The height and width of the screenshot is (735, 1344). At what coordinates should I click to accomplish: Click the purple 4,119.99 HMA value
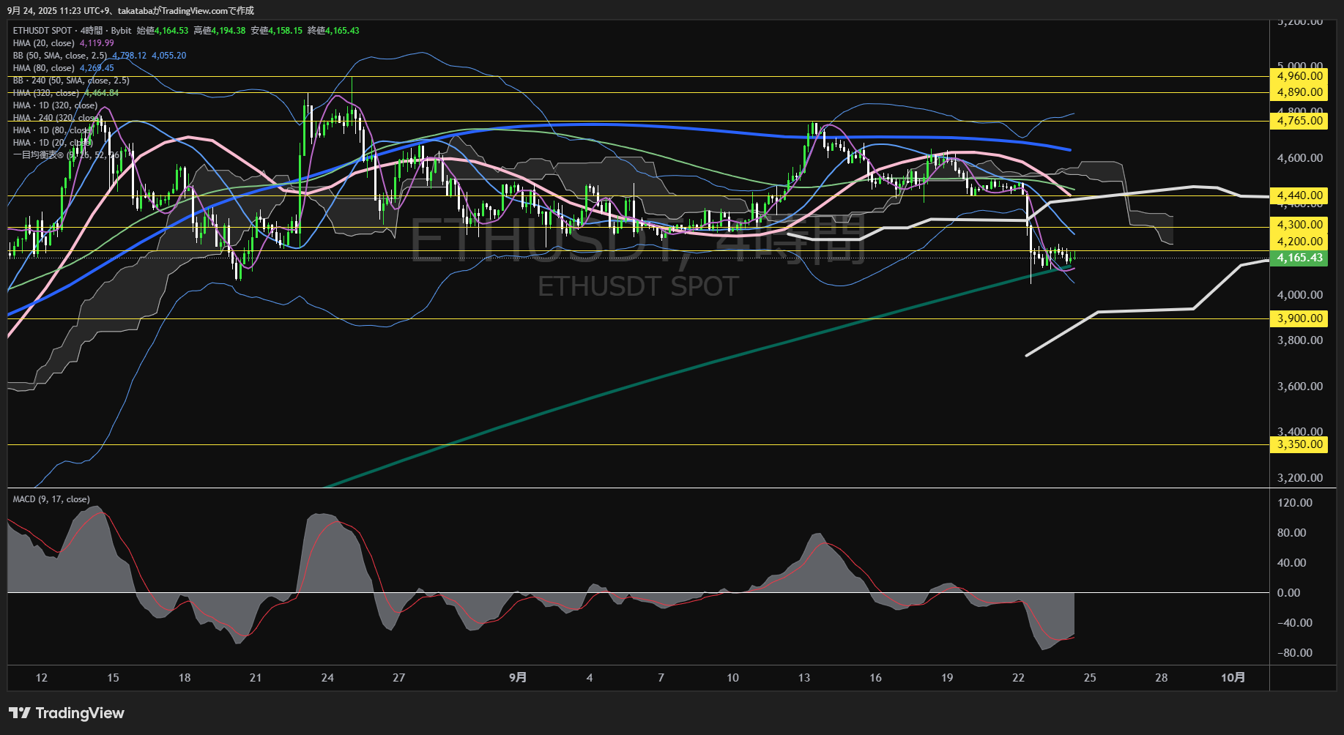(x=97, y=43)
